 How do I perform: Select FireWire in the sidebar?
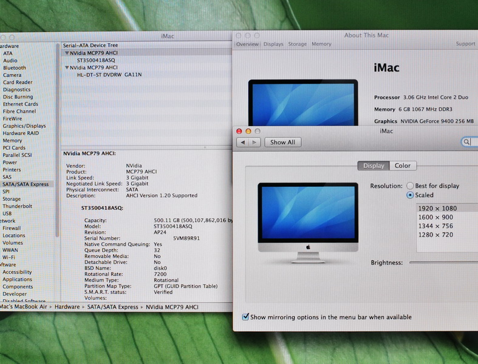(x=12, y=119)
